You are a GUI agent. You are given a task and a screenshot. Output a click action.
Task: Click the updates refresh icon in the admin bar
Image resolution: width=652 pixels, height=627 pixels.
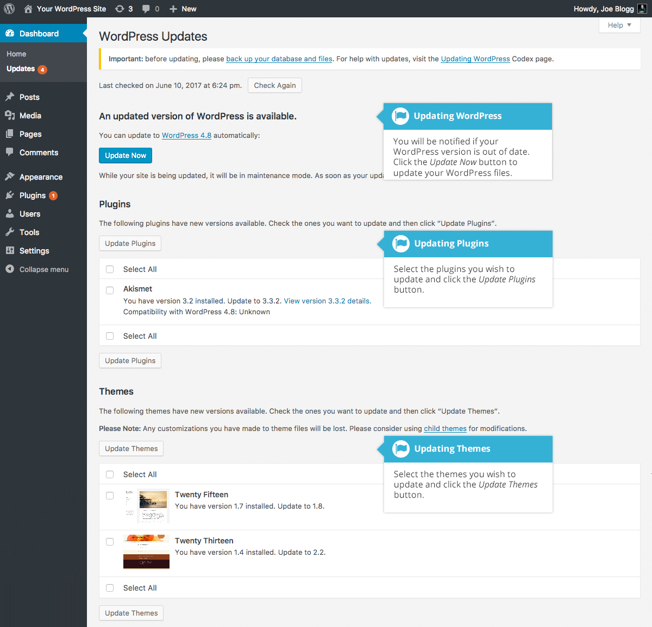tap(120, 9)
